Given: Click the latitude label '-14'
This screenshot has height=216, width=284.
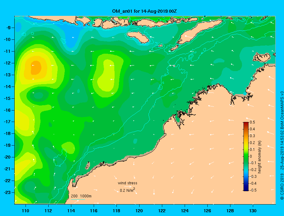Looking at the screenshot, I should click(x=7, y=87).
